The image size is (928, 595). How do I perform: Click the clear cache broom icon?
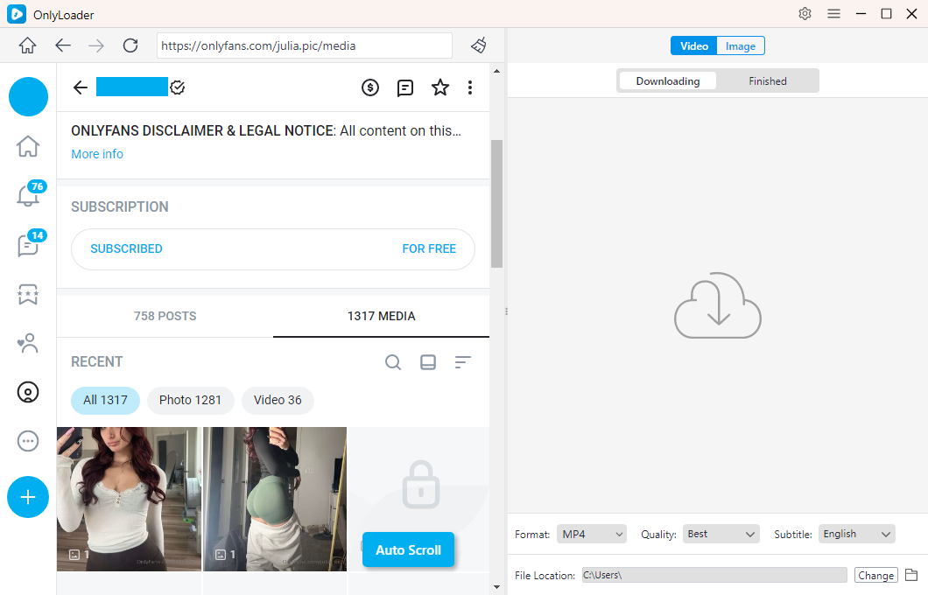478,45
